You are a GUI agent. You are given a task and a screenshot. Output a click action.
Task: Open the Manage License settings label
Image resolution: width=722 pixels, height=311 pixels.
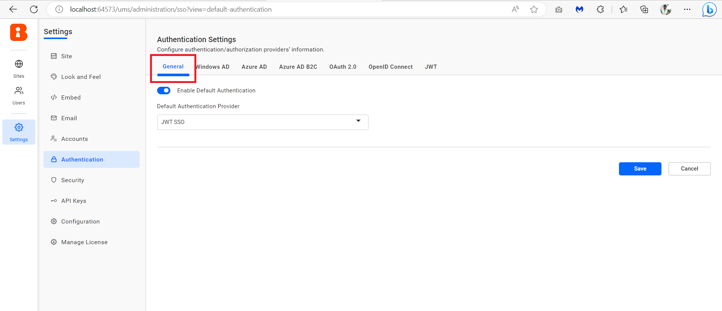click(84, 242)
